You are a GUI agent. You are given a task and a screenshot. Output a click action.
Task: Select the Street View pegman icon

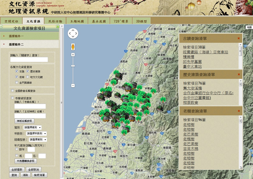(73, 47)
